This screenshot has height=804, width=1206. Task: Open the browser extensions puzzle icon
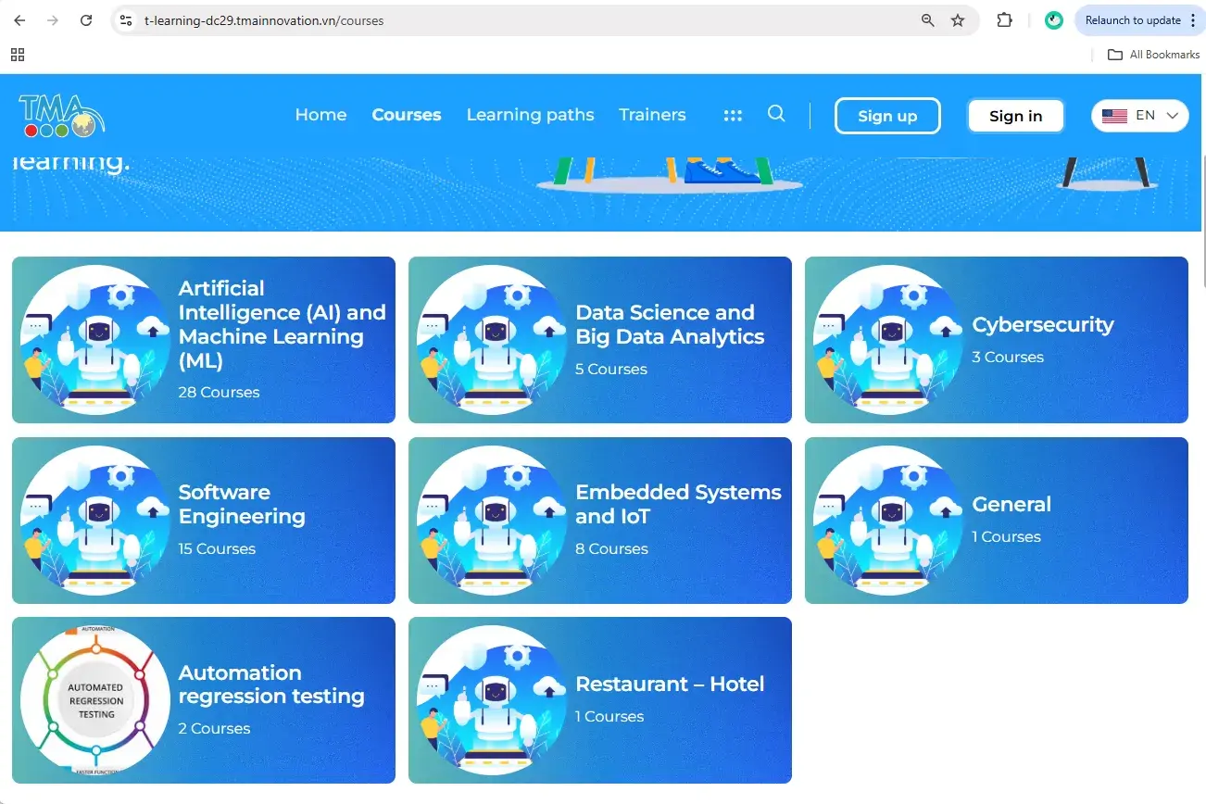click(x=1004, y=20)
